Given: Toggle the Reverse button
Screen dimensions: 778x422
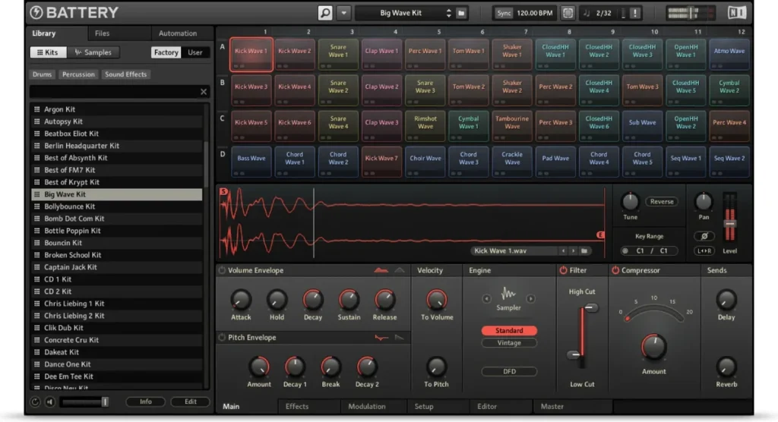Looking at the screenshot, I should (x=662, y=202).
